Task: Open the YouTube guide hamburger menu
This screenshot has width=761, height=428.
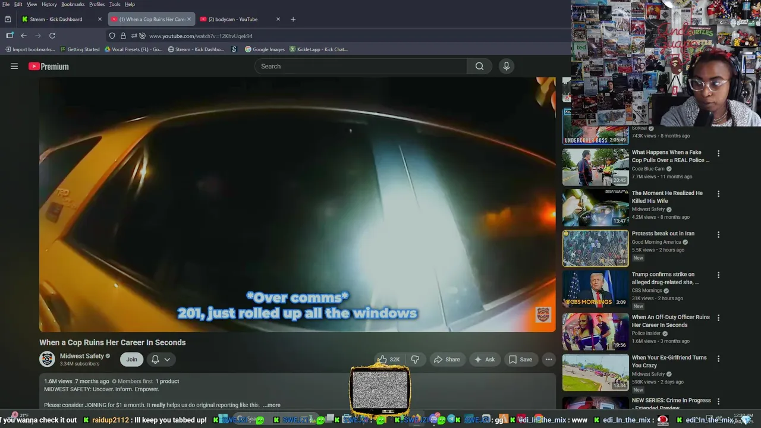Action: (14, 67)
